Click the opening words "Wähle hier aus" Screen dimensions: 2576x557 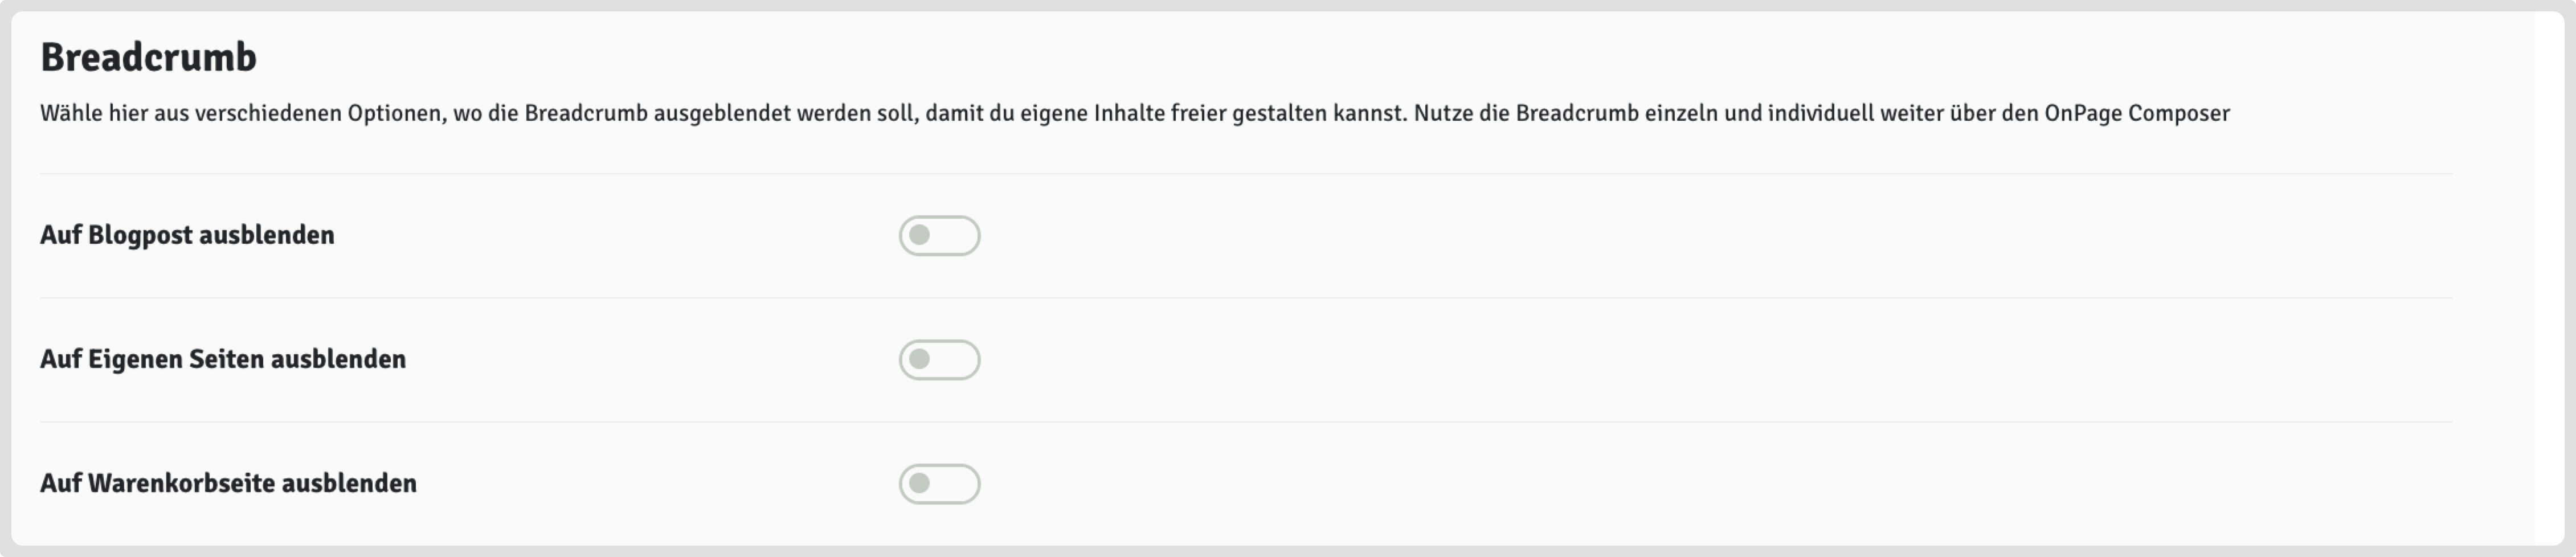[x=94, y=114]
